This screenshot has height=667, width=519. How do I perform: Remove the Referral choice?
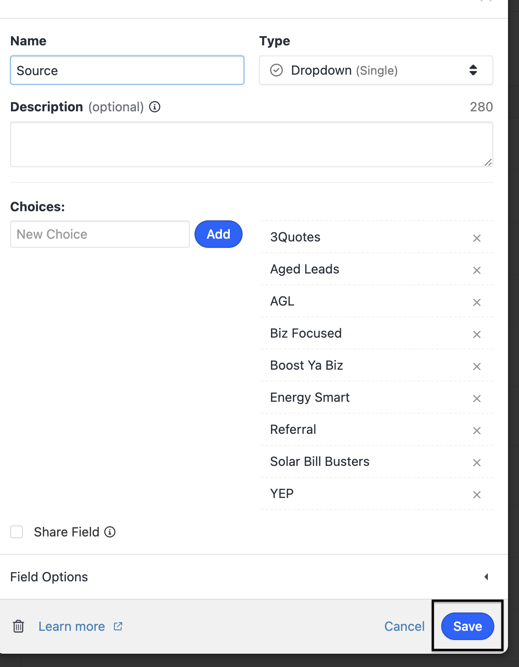pos(476,431)
